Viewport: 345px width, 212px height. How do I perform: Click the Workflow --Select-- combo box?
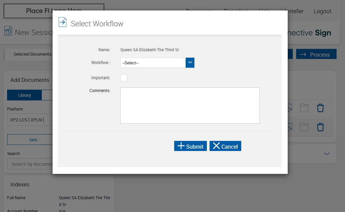[153, 63]
